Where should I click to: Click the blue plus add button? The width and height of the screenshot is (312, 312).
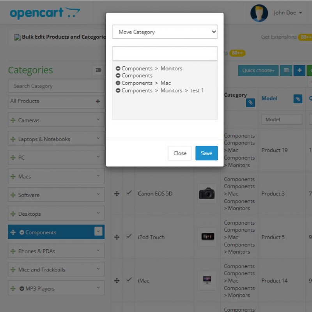pos(299,71)
